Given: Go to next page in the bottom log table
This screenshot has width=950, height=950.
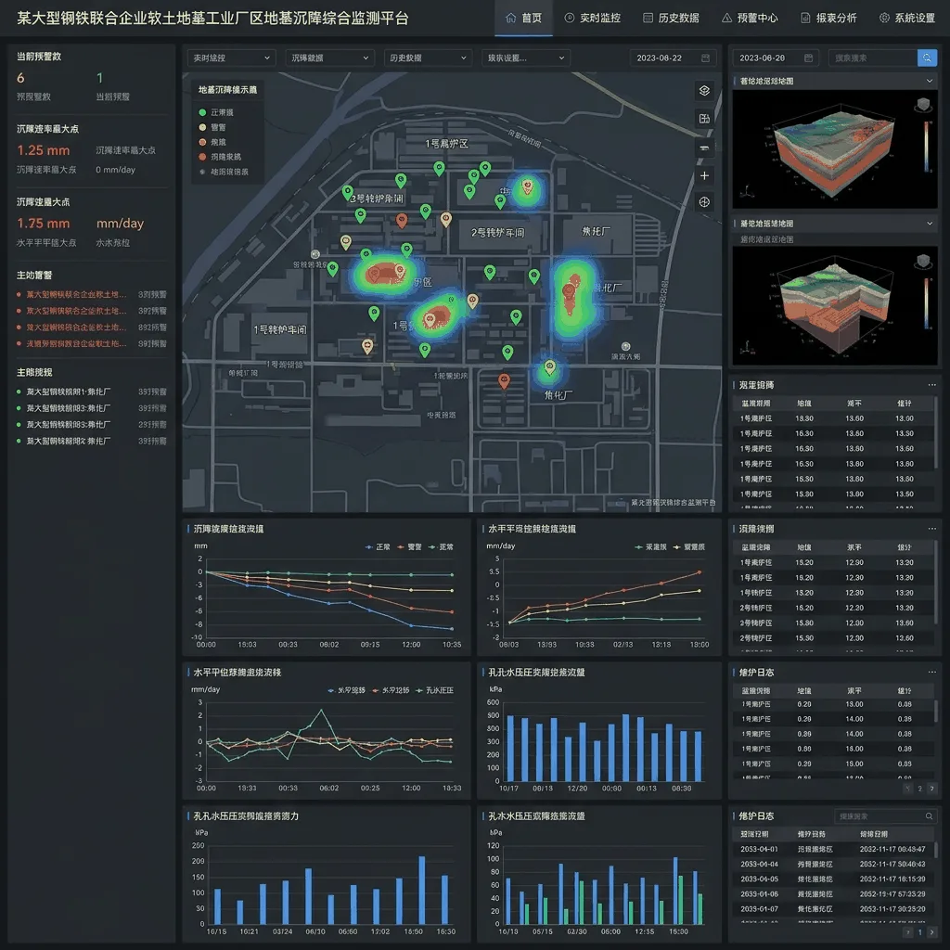Looking at the screenshot, I should click(x=931, y=932).
